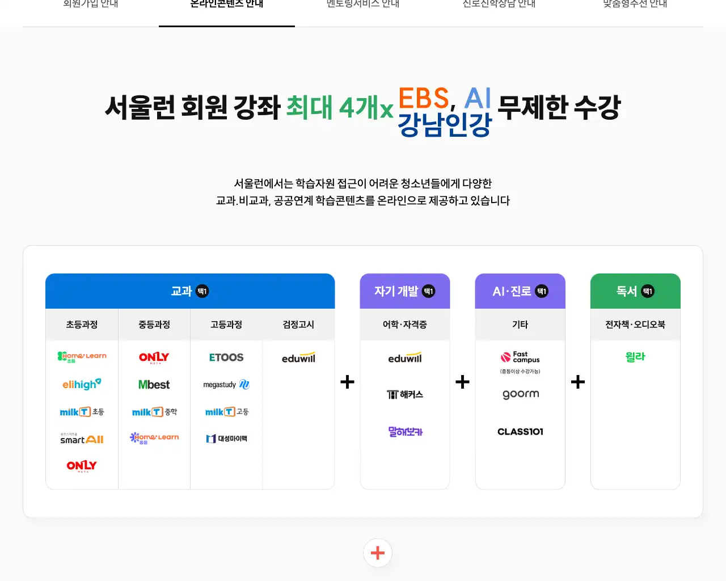This screenshot has height=581, width=726.
Task: Click the 검정고시 column heading
Action: pos(298,325)
